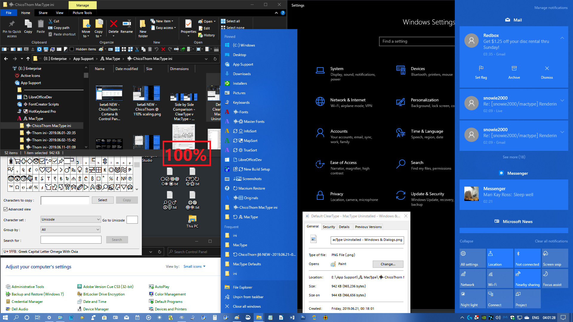Switch to the Share ribbon tab
This screenshot has width=573, height=322.
[x=43, y=13]
